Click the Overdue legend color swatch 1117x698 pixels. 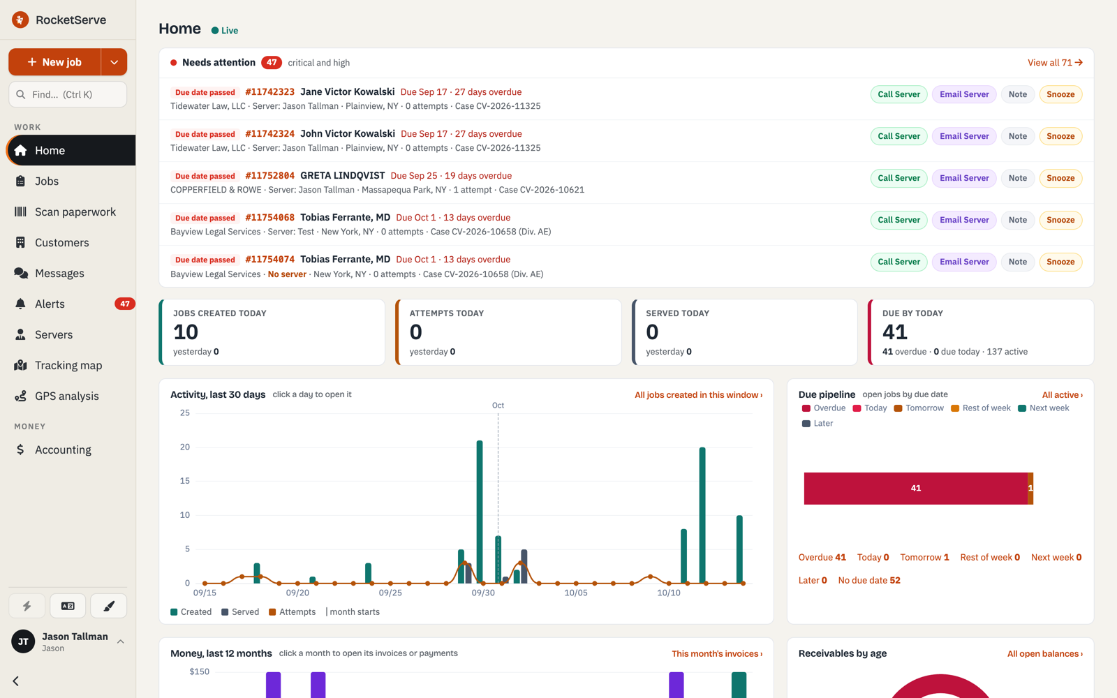[806, 408]
